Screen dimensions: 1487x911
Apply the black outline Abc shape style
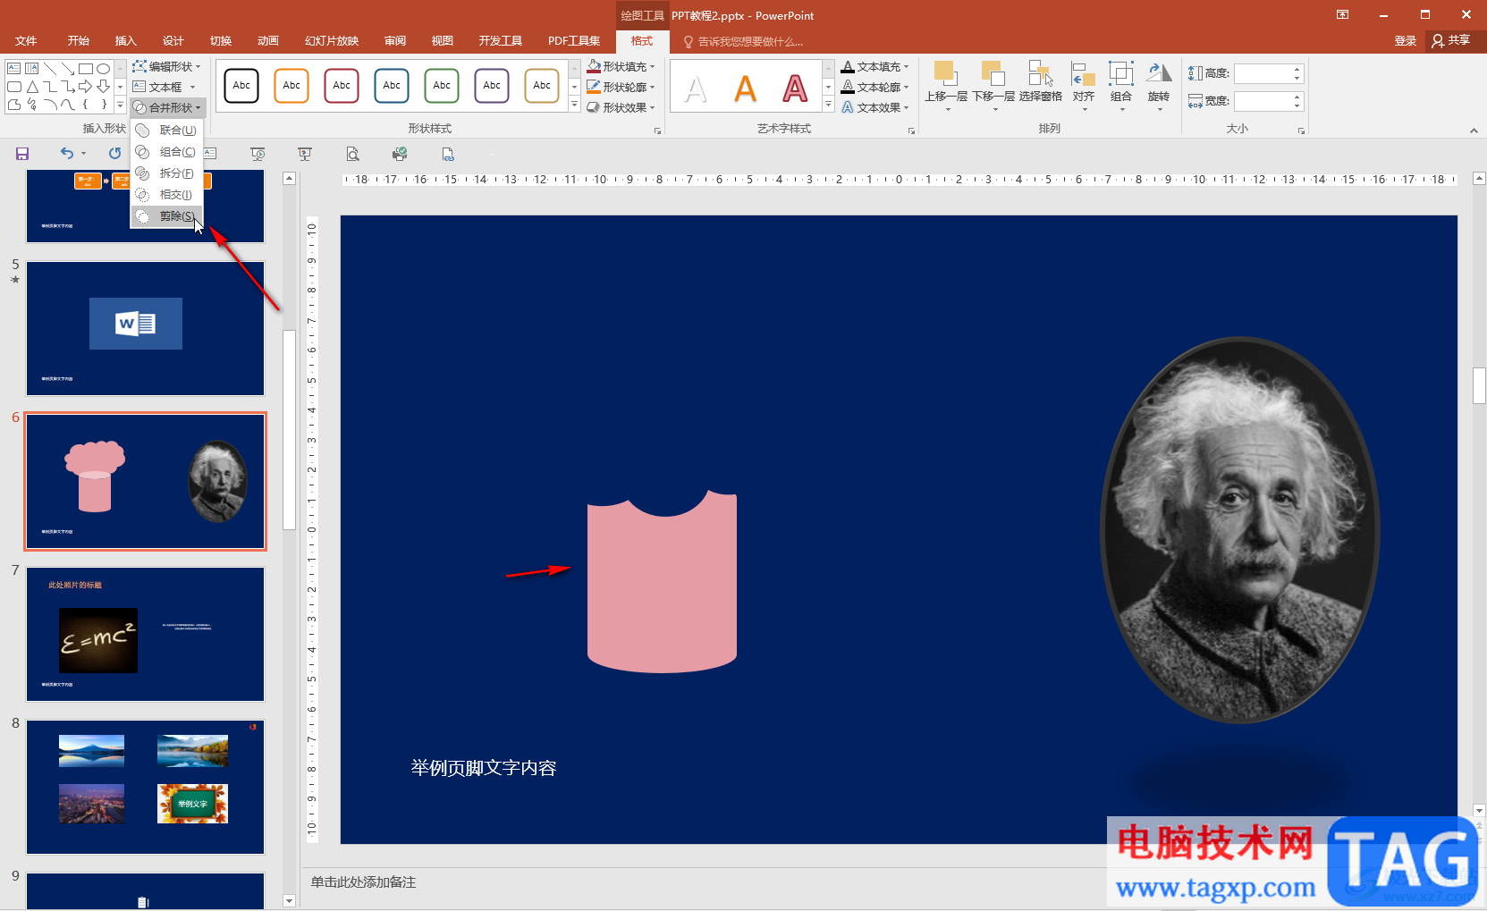[241, 86]
